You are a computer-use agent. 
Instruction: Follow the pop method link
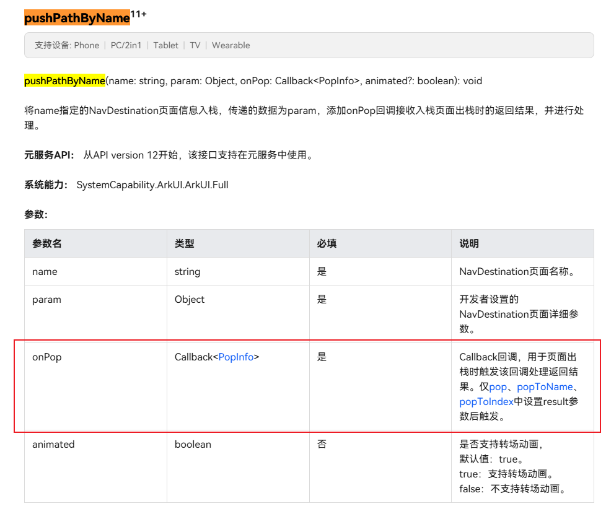click(498, 387)
